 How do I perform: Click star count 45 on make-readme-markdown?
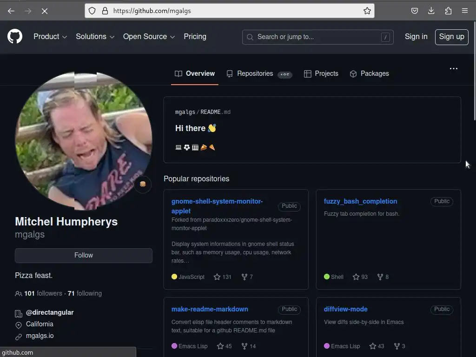pyautogui.click(x=225, y=346)
